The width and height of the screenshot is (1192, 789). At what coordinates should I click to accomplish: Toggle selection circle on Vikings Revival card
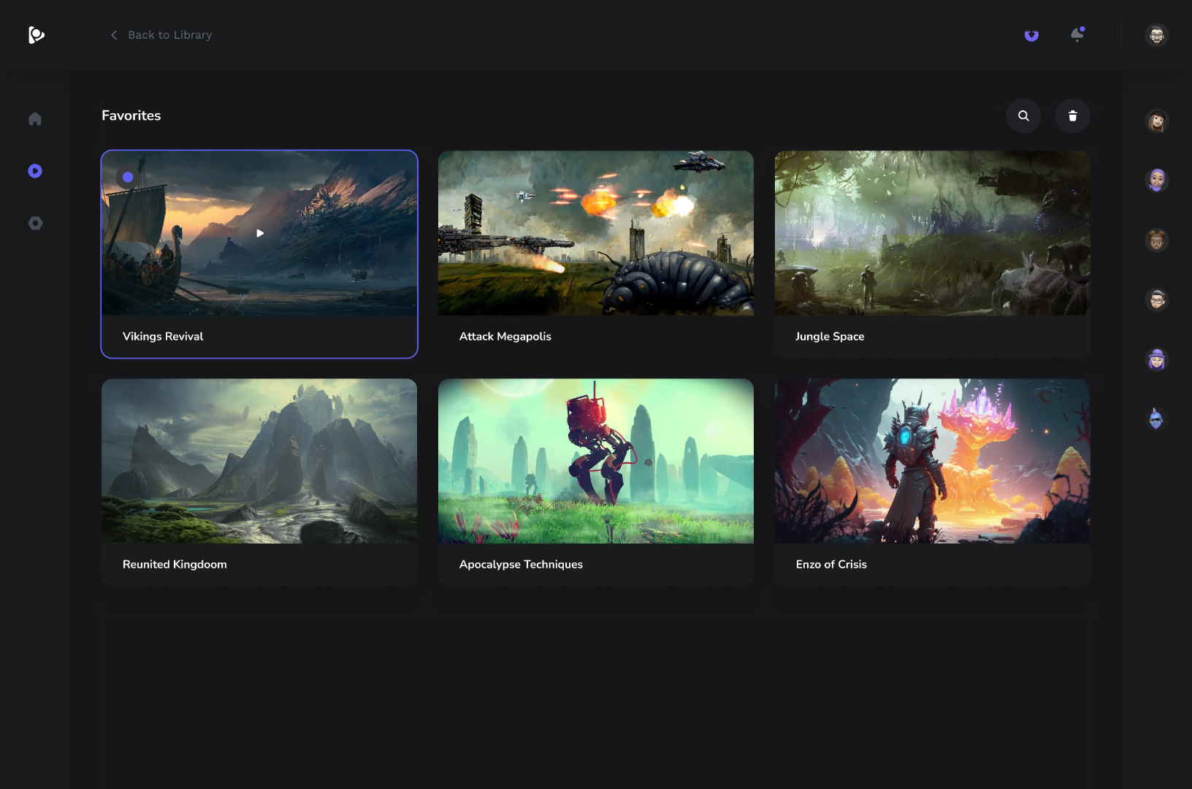(128, 177)
